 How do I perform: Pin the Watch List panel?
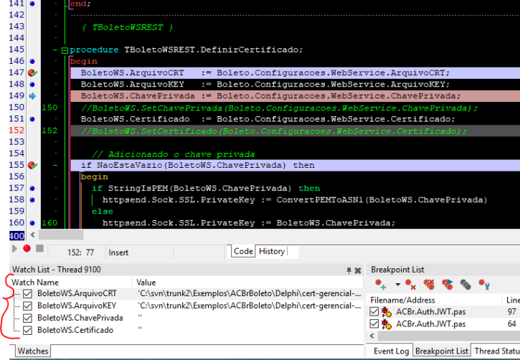349,270
